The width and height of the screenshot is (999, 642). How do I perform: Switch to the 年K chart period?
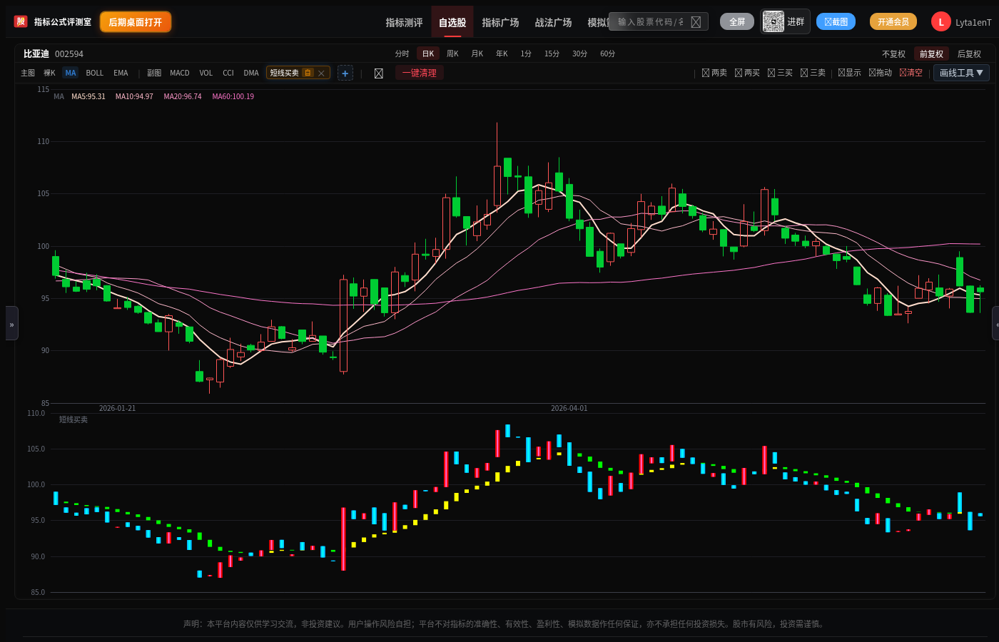[502, 54]
